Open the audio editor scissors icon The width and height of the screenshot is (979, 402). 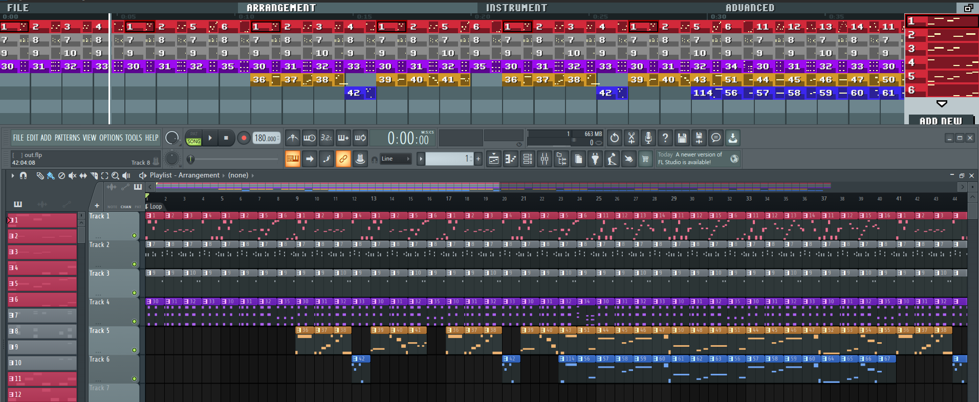click(x=632, y=138)
